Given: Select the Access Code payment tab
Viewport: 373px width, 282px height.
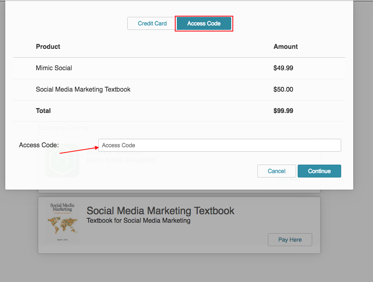Looking at the screenshot, I should click(x=204, y=23).
